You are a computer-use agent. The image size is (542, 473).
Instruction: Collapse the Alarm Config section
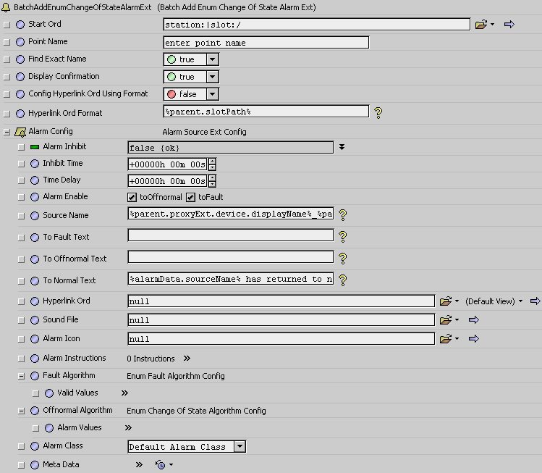7,132
